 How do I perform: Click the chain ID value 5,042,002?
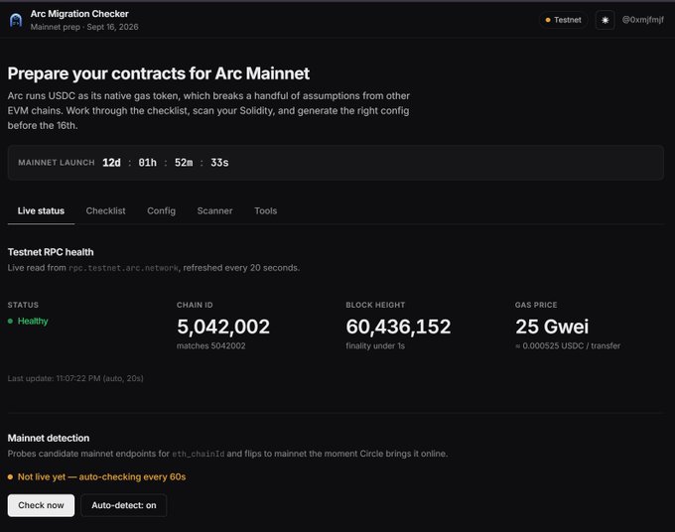(x=223, y=327)
